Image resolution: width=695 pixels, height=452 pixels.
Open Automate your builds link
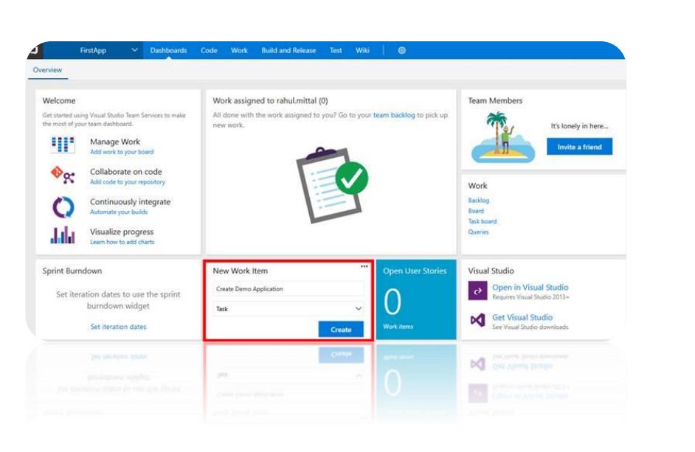click(119, 212)
